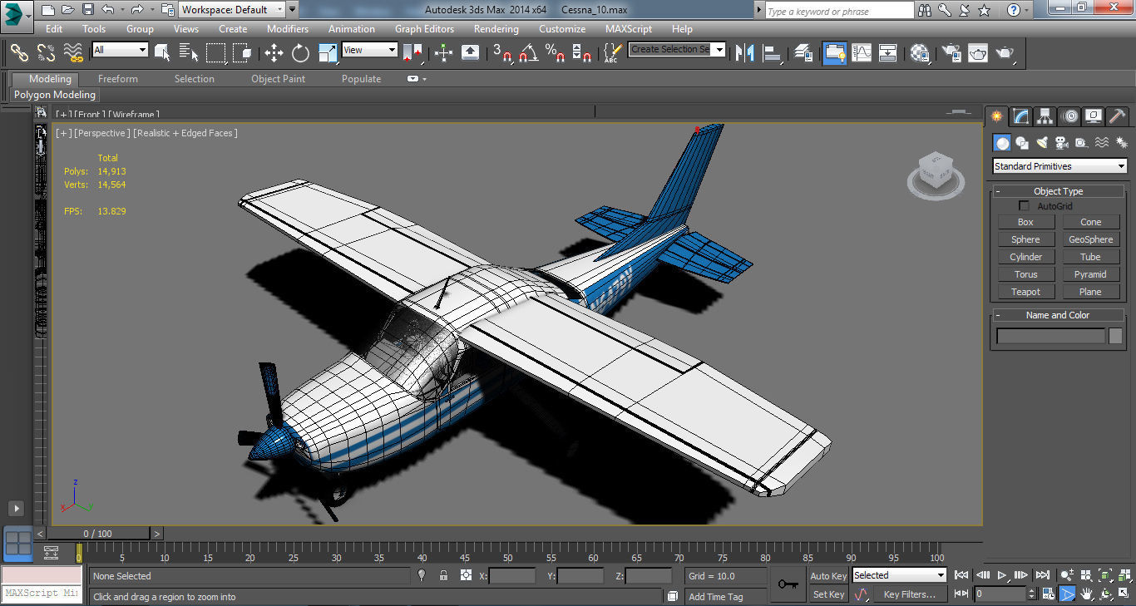Open the Standard Primitives dropdown
1136x606 pixels.
[x=1059, y=166]
